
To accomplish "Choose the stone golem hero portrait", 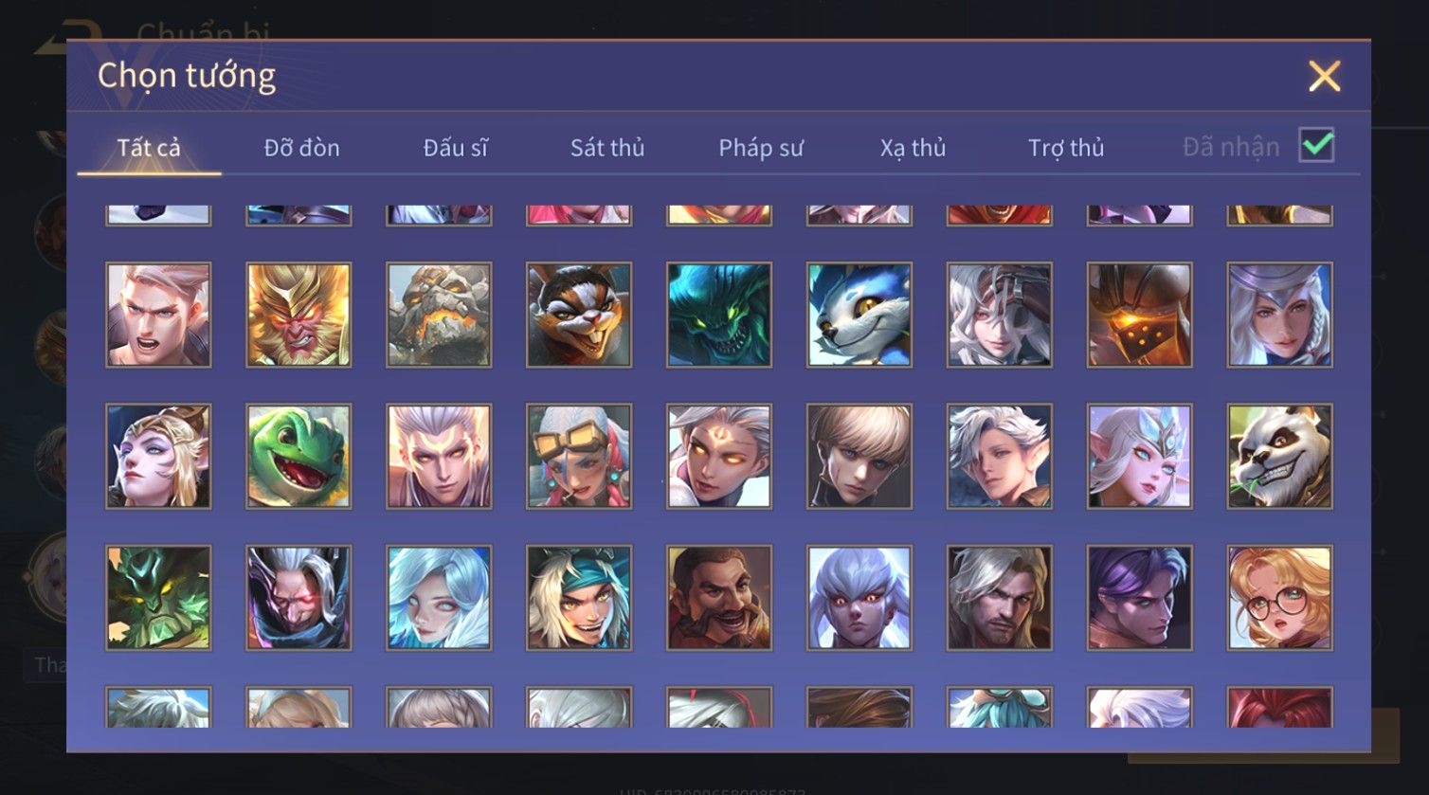I will click(x=439, y=315).
